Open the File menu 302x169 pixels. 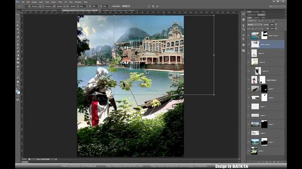[x=23, y=2]
